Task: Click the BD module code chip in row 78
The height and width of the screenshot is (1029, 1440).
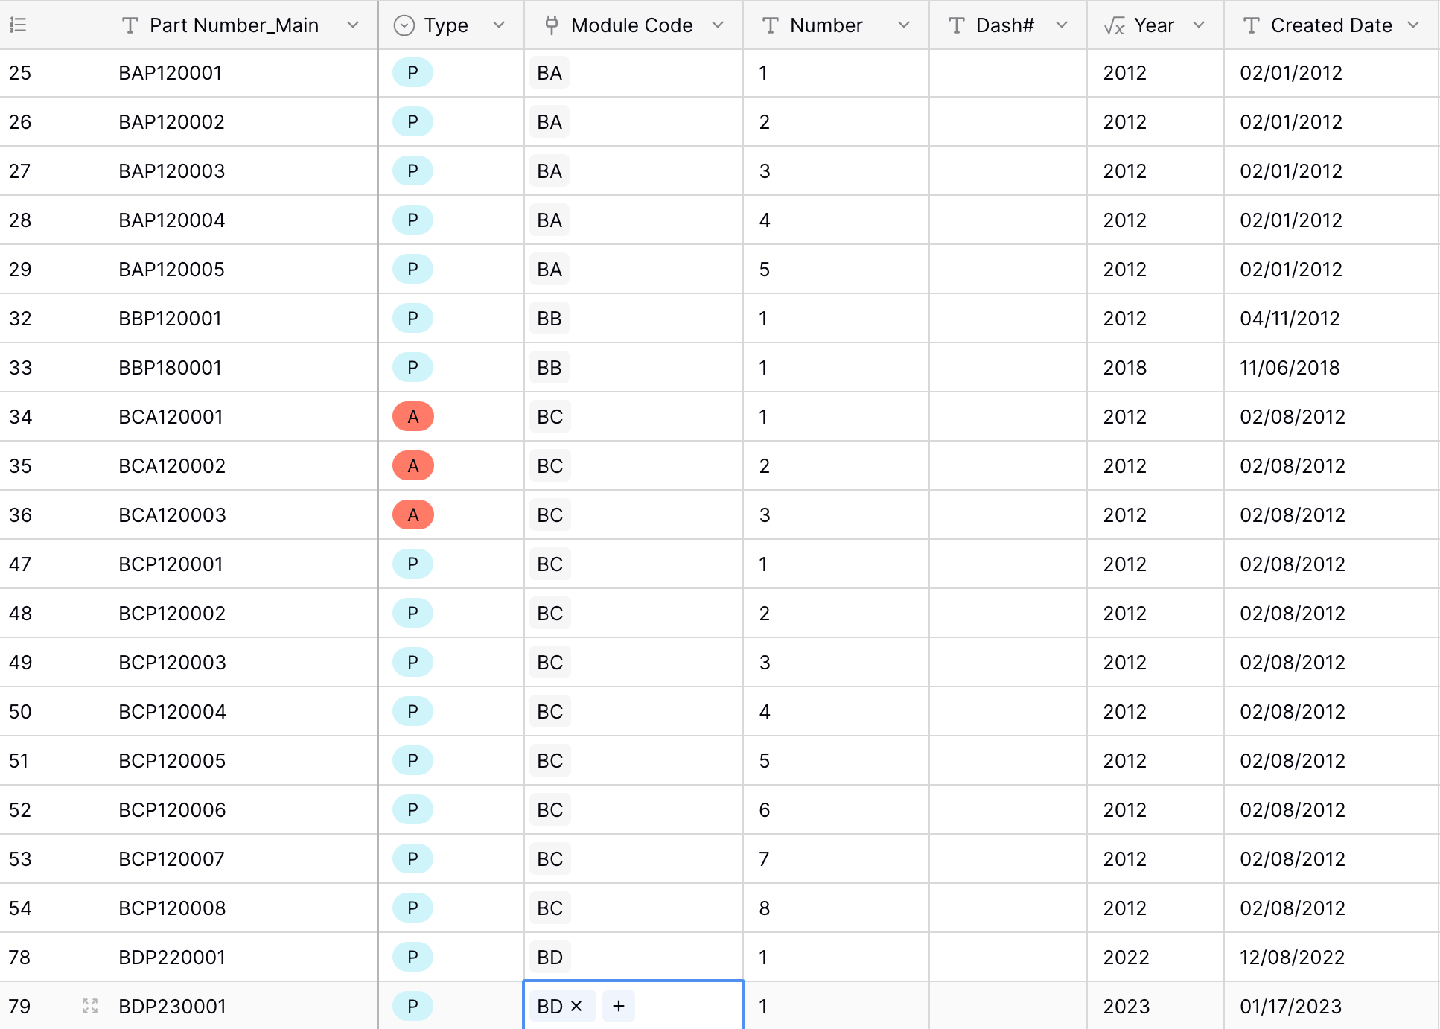Action: 549,957
